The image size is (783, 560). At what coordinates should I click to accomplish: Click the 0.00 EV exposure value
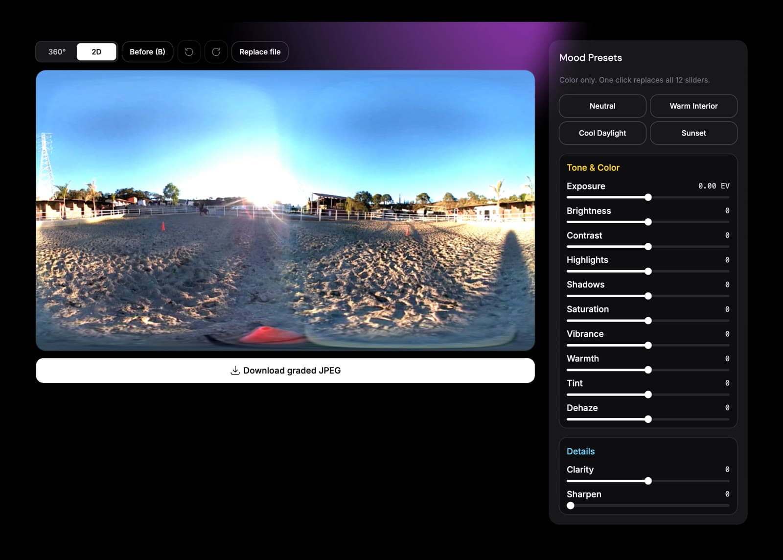click(714, 186)
